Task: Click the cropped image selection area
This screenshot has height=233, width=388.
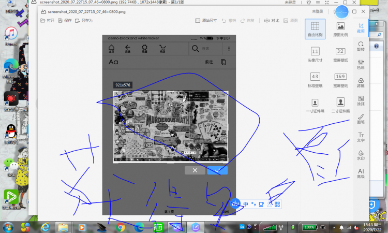Action: click(171, 127)
